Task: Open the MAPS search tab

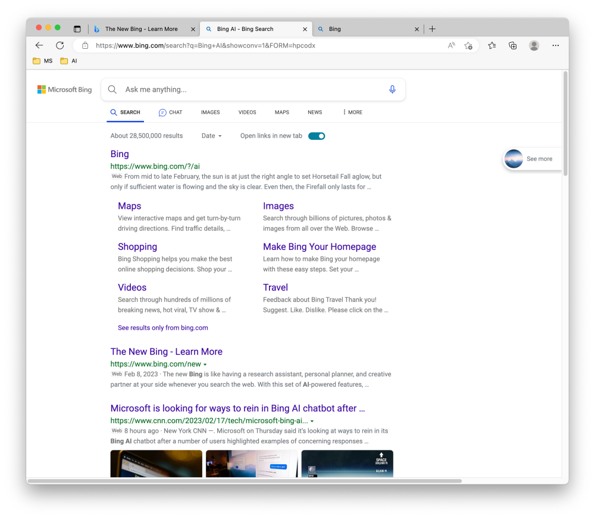Action: (x=282, y=112)
